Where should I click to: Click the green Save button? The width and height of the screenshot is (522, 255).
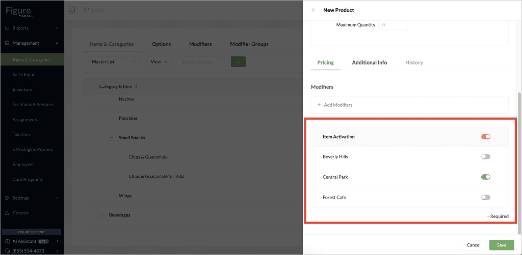(502, 245)
